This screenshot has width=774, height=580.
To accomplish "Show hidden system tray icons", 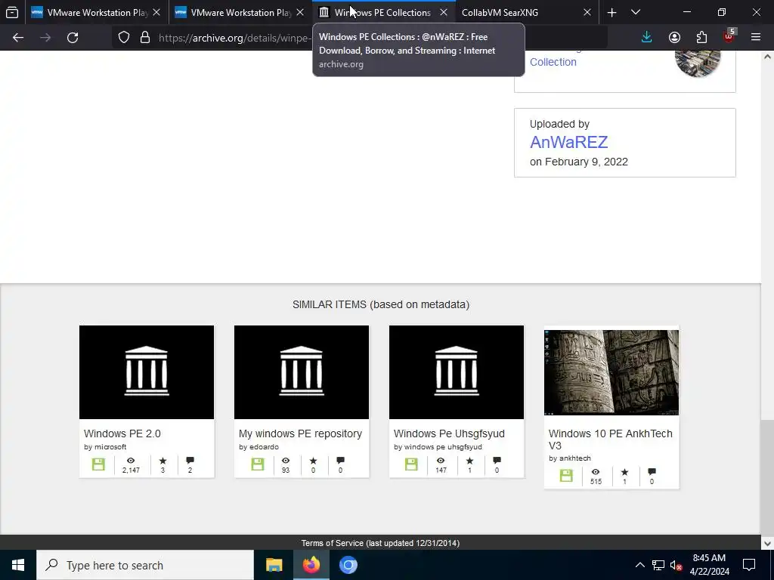I will coord(639,565).
